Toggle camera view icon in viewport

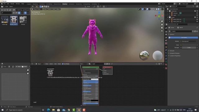[162, 28]
